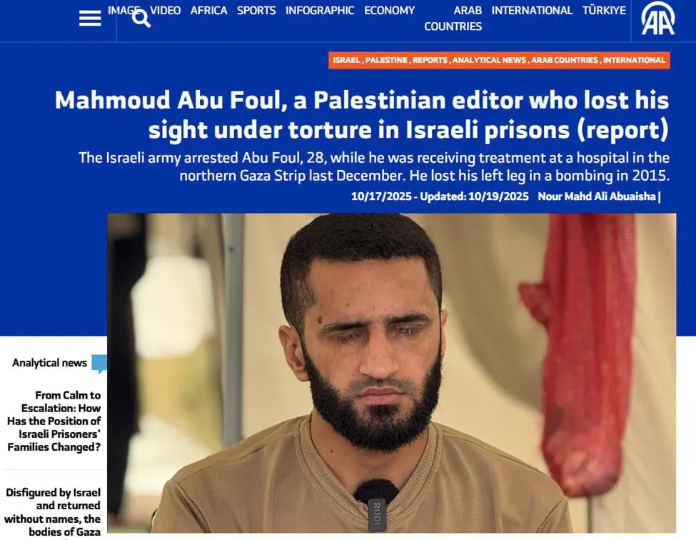
Task: Open the ANALYTICAL NEWS tag link
Action: point(489,60)
